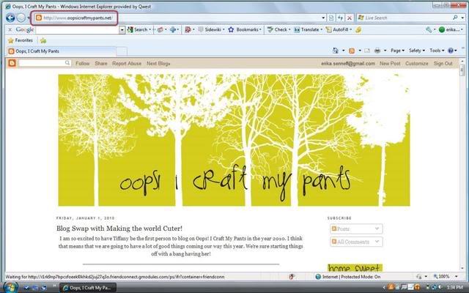Click the 1:34 PM system clock
The width and height of the screenshot is (469, 293).
tap(455, 288)
